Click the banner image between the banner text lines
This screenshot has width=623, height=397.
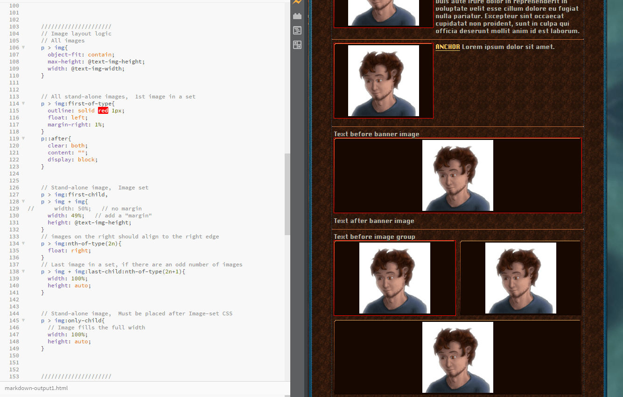(x=457, y=175)
